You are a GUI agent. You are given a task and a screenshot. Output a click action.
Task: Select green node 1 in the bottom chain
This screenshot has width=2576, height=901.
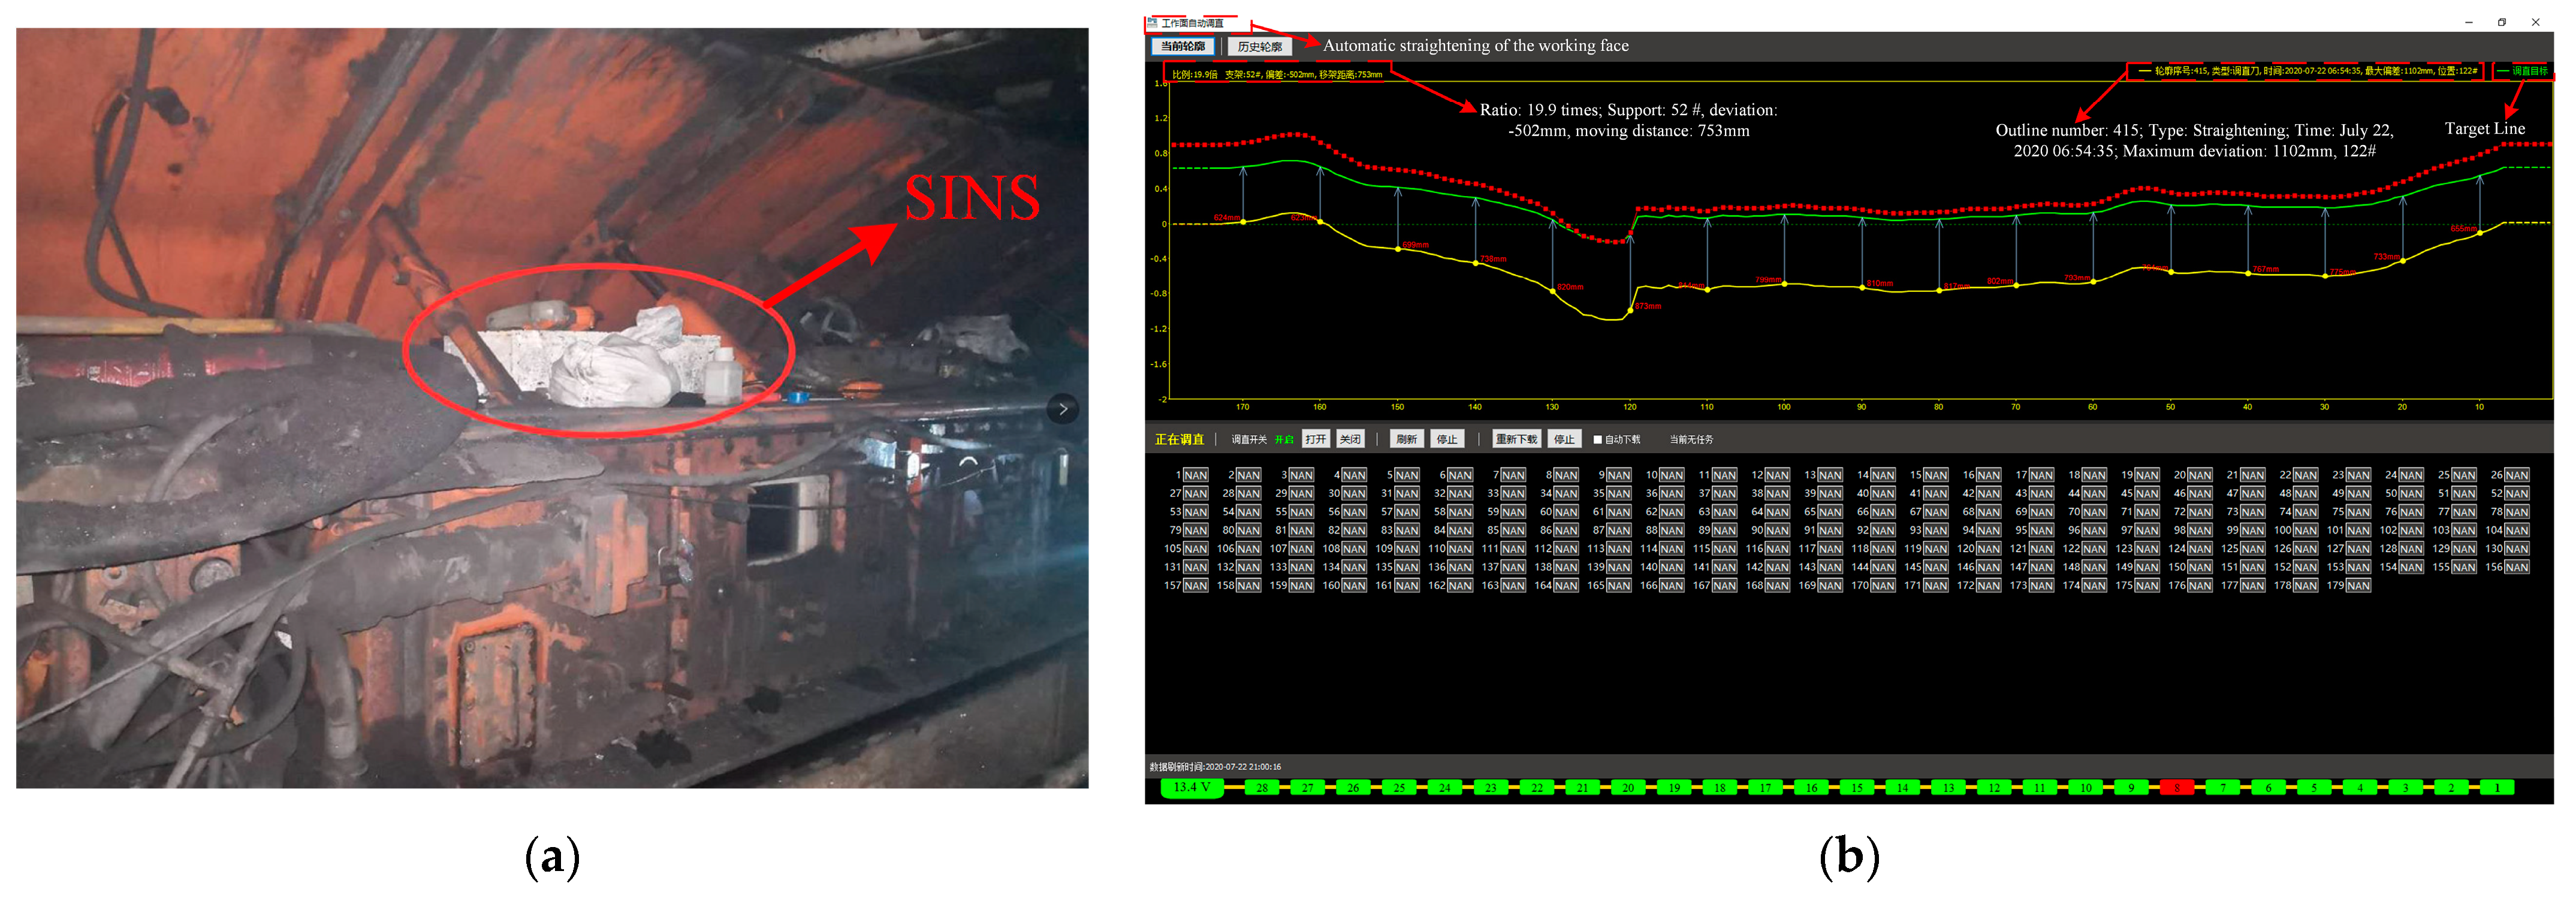pyautogui.click(x=2497, y=788)
